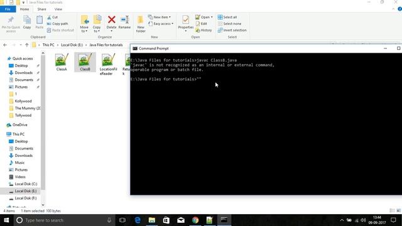Open File Explorer taskbar icon
This screenshot has height=226, width=402.
[152, 220]
